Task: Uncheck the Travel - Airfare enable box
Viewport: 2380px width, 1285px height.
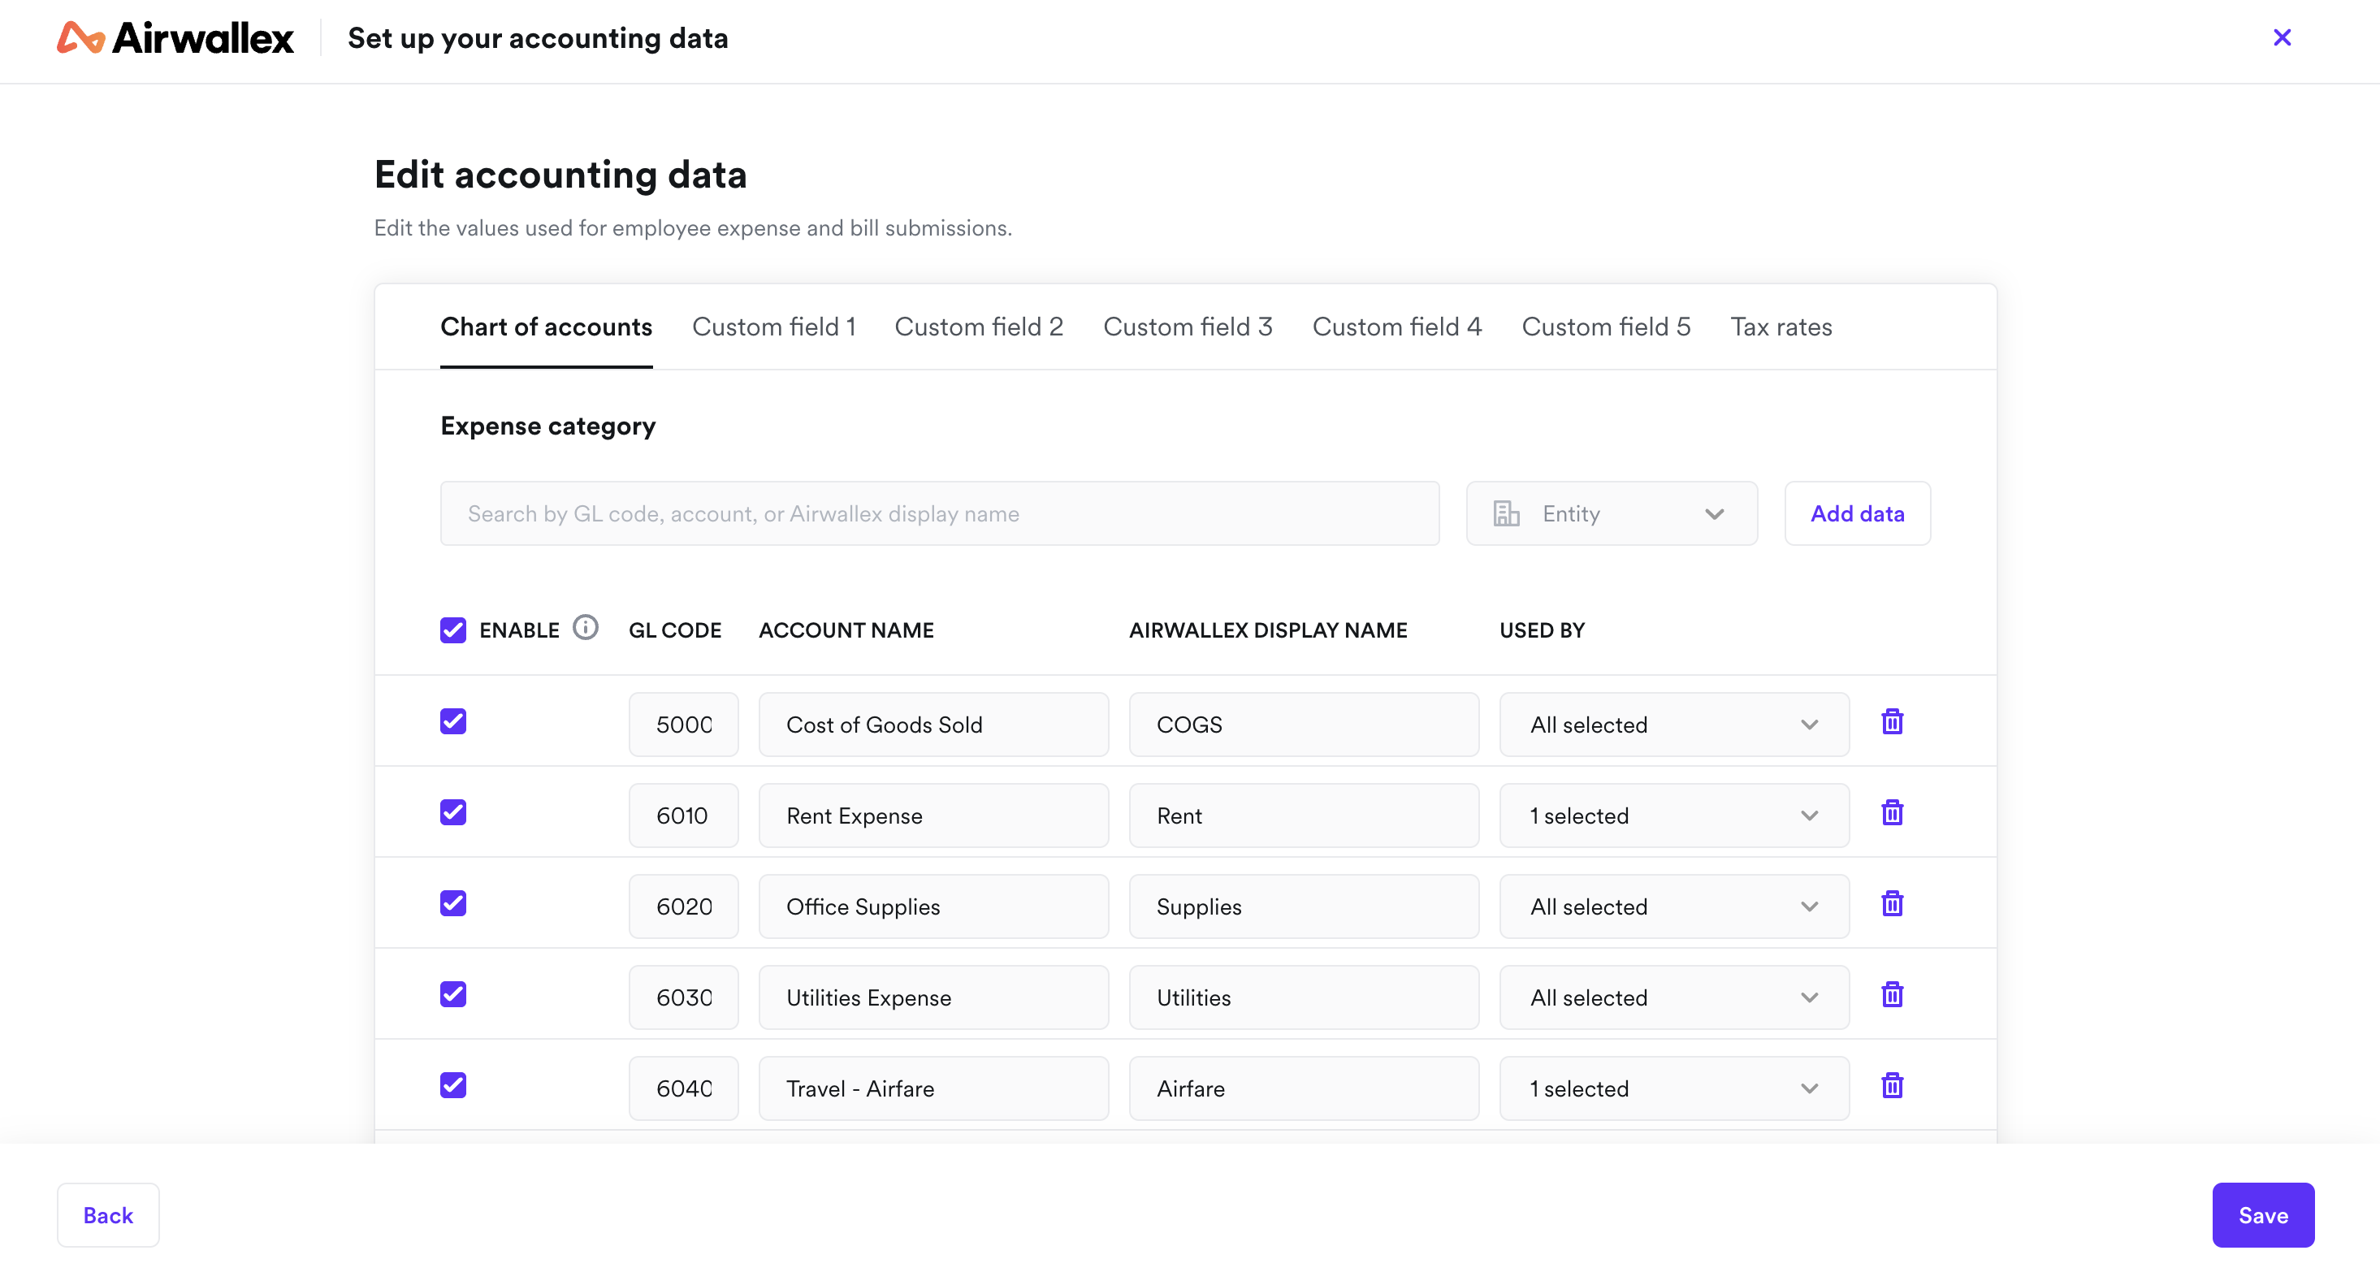Action: pos(452,1084)
